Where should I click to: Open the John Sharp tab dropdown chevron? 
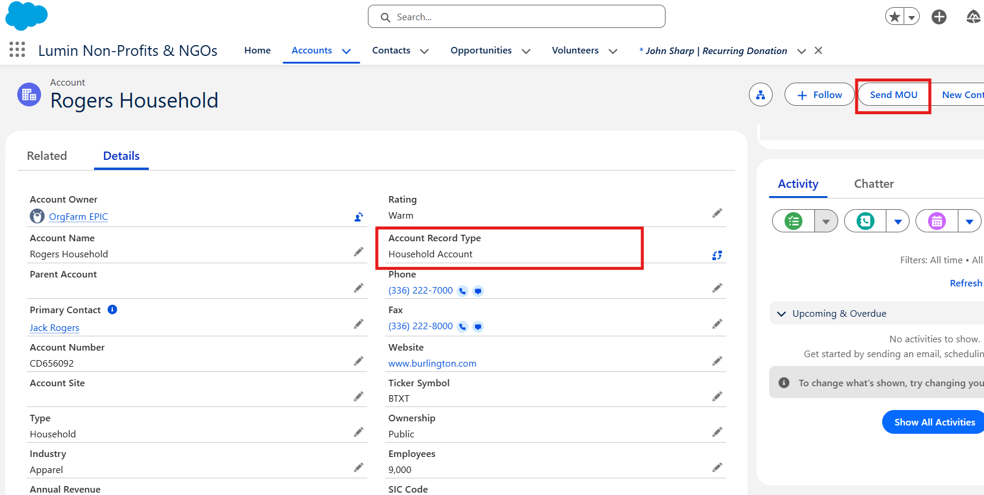tap(802, 51)
